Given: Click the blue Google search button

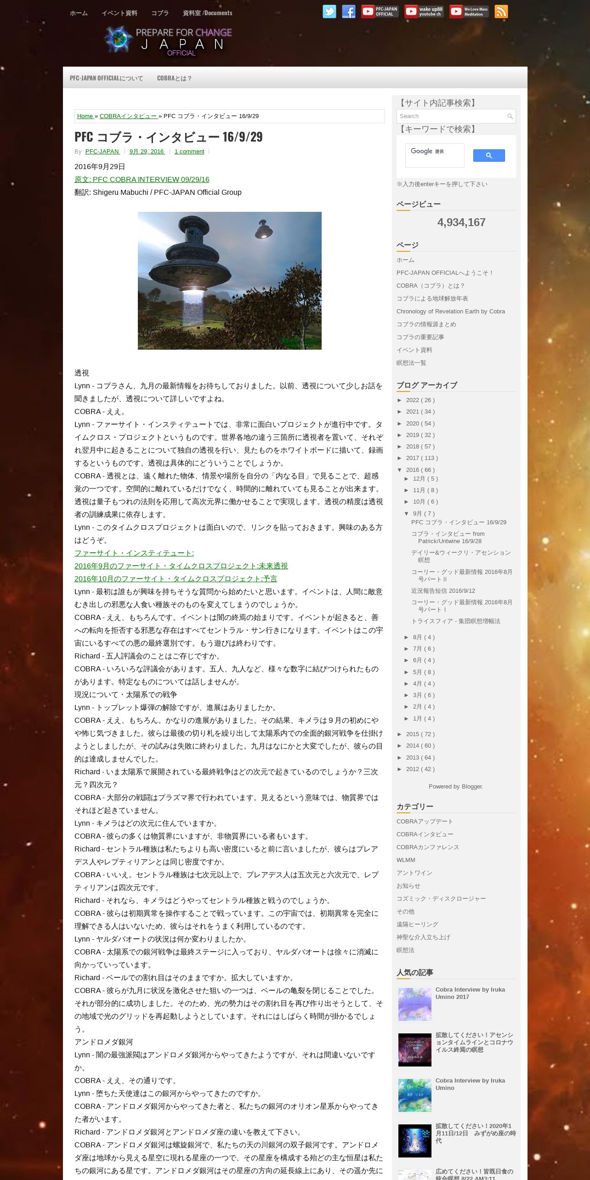Looking at the screenshot, I should pyautogui.click(x=489, y=156).
